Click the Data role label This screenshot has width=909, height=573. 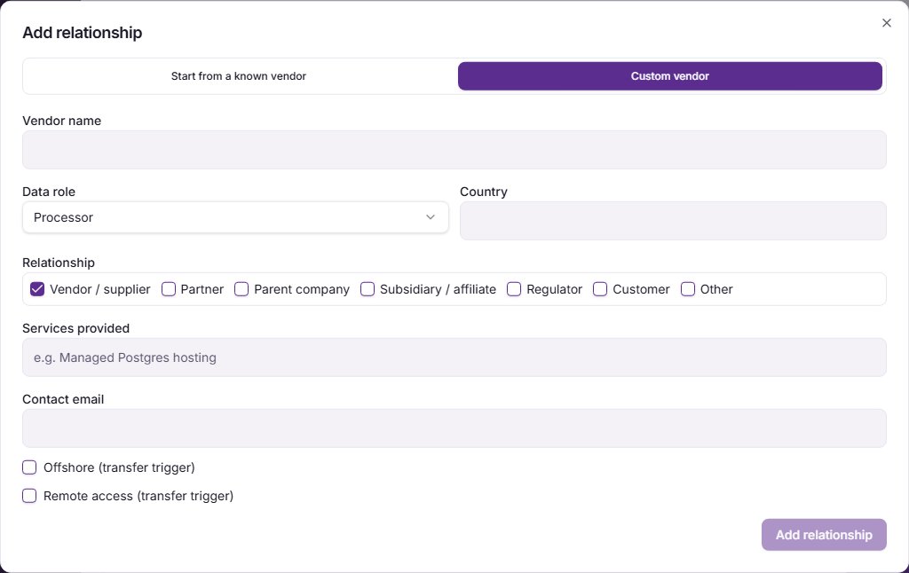[x=49, y=192]
